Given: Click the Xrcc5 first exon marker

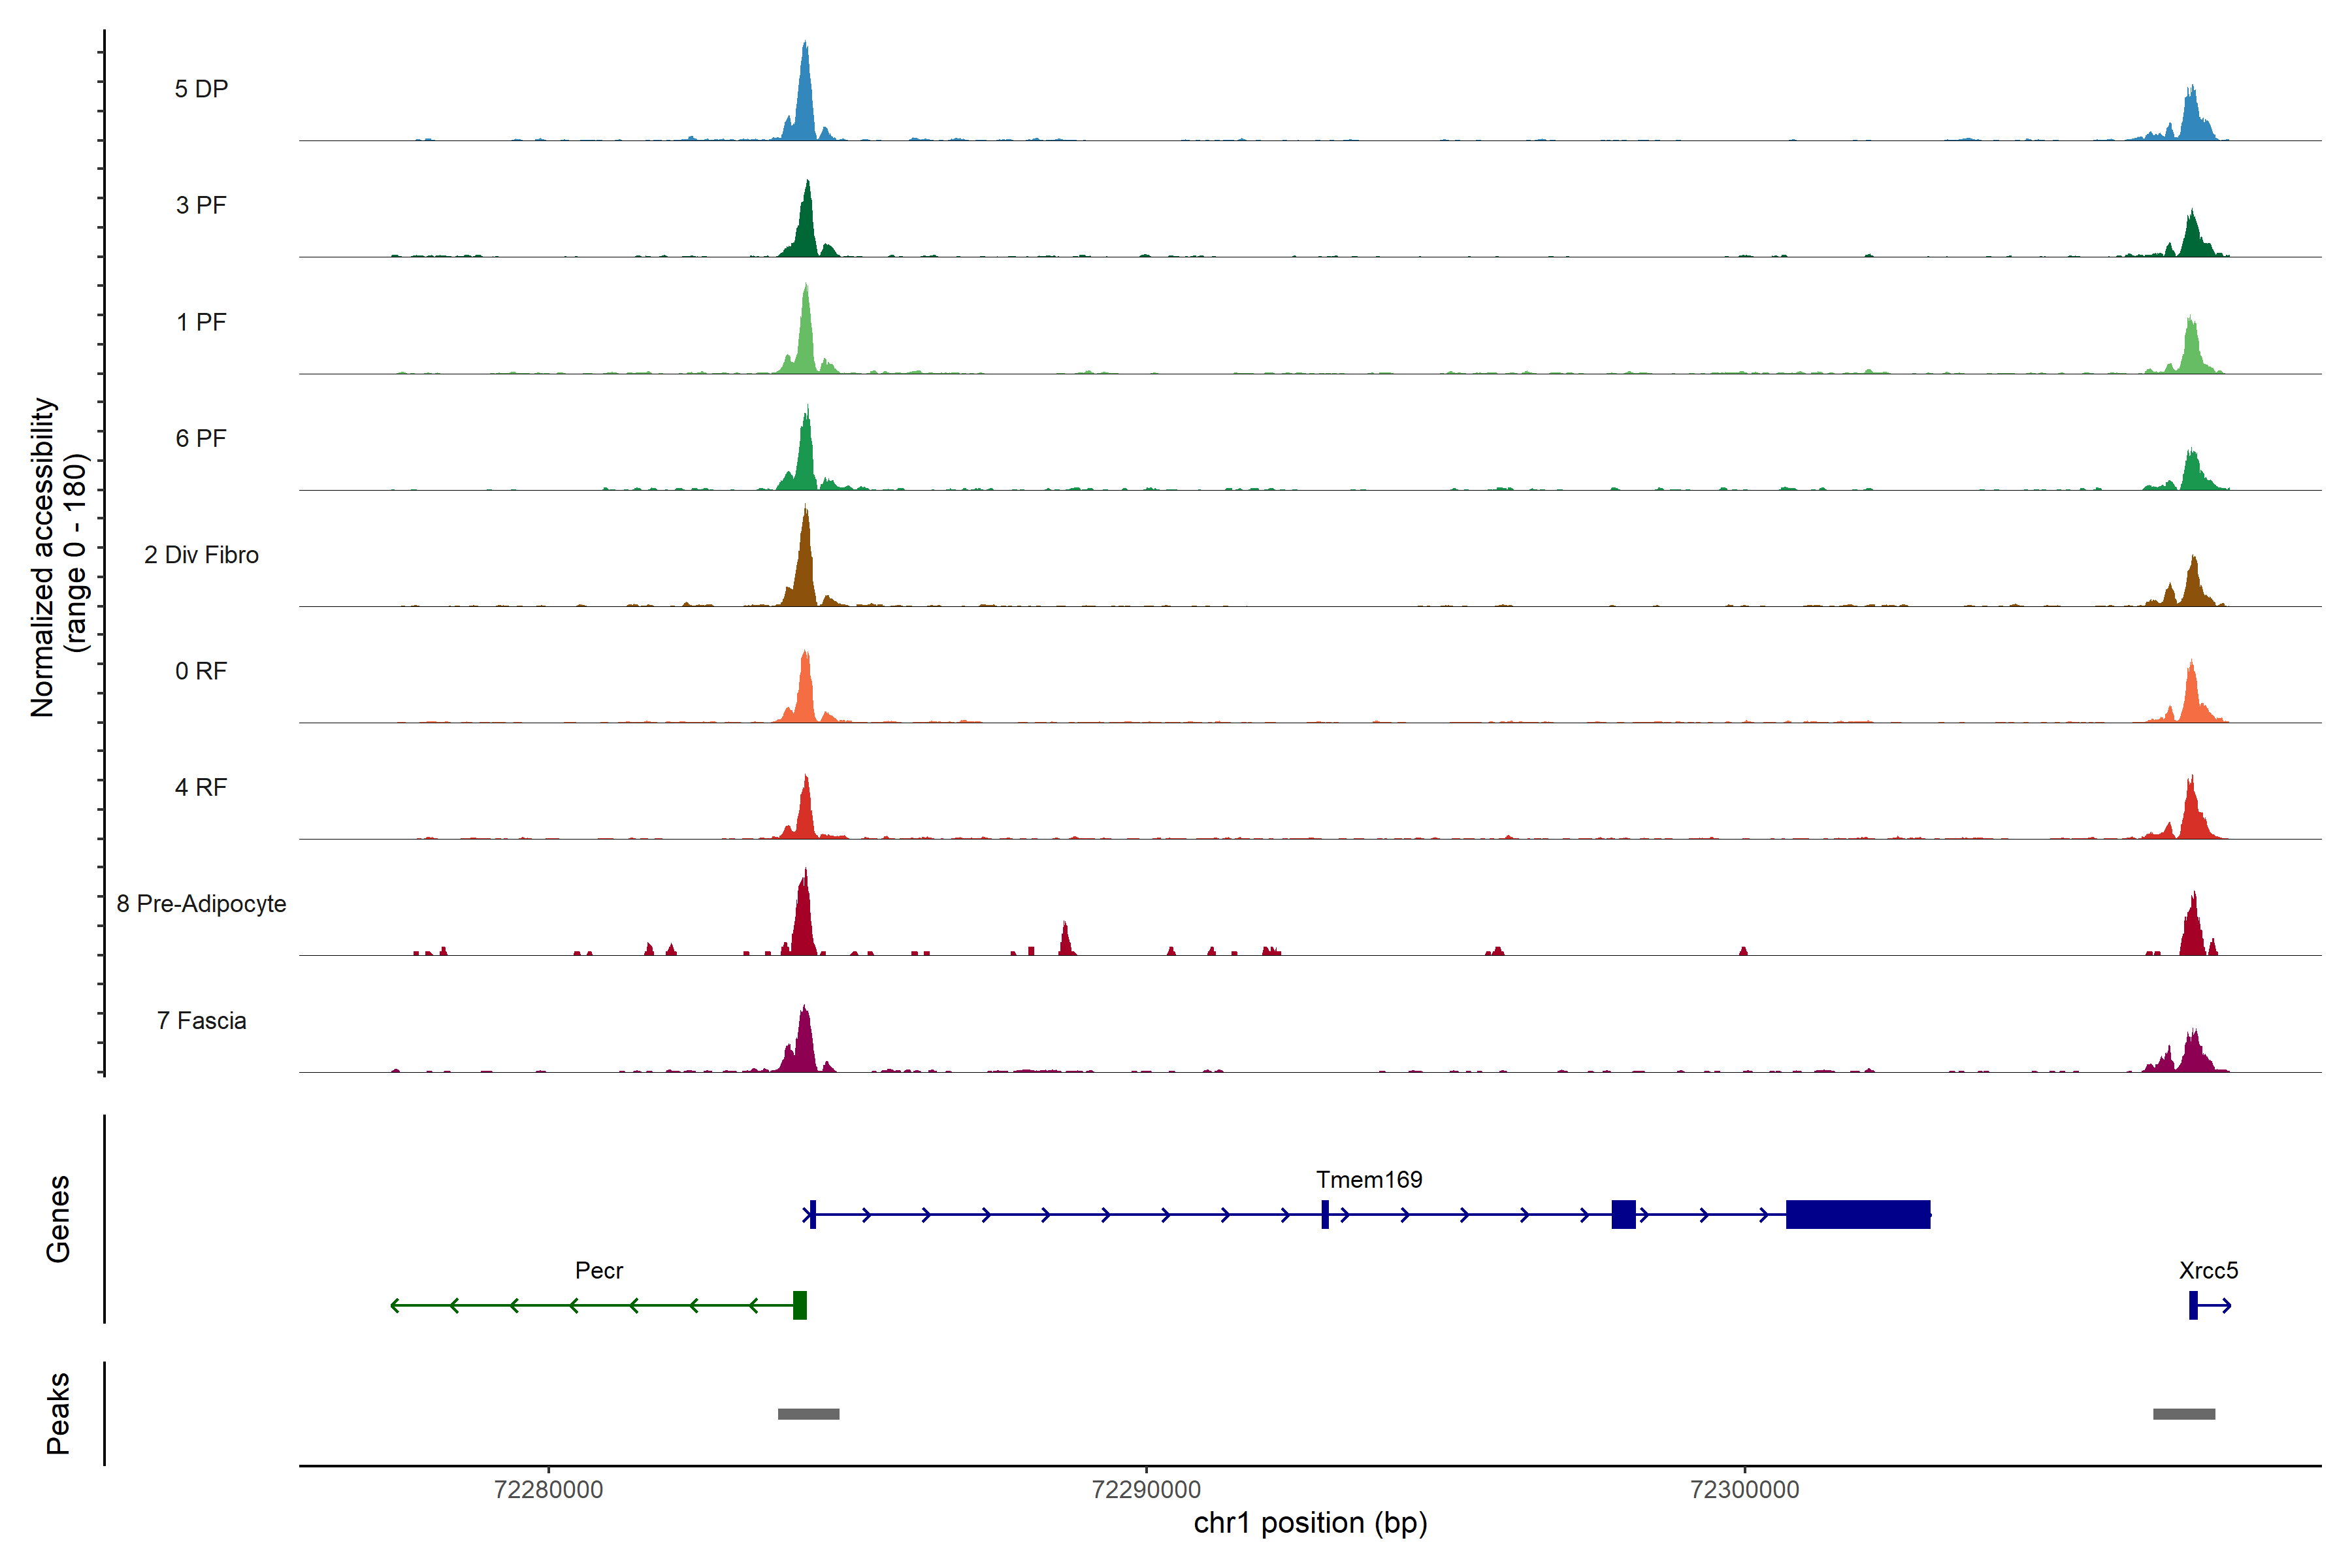Looking at the screenshot, I should pos(2193,1305).
